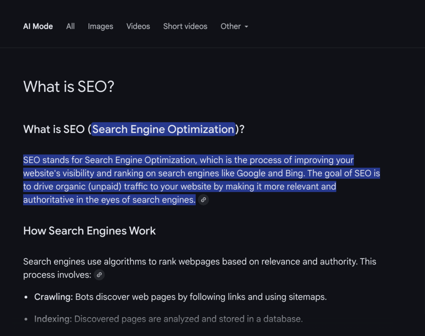
Task: Click 'authoritative in the eyes' highlighted line
Action: tap(109, 200)
